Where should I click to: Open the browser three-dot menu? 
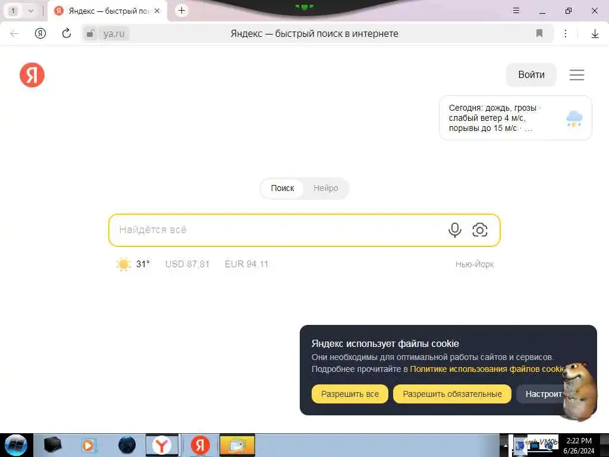click(x=566, y=34)
